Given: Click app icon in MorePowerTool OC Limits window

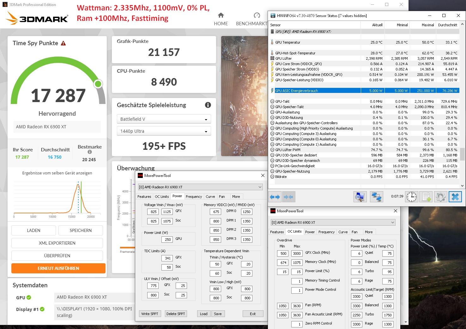Looking at the screenshot, I should [273, 211].
